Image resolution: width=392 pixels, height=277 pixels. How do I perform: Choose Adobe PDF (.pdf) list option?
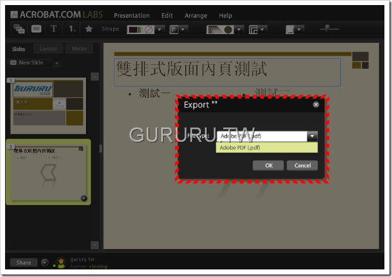267,148
